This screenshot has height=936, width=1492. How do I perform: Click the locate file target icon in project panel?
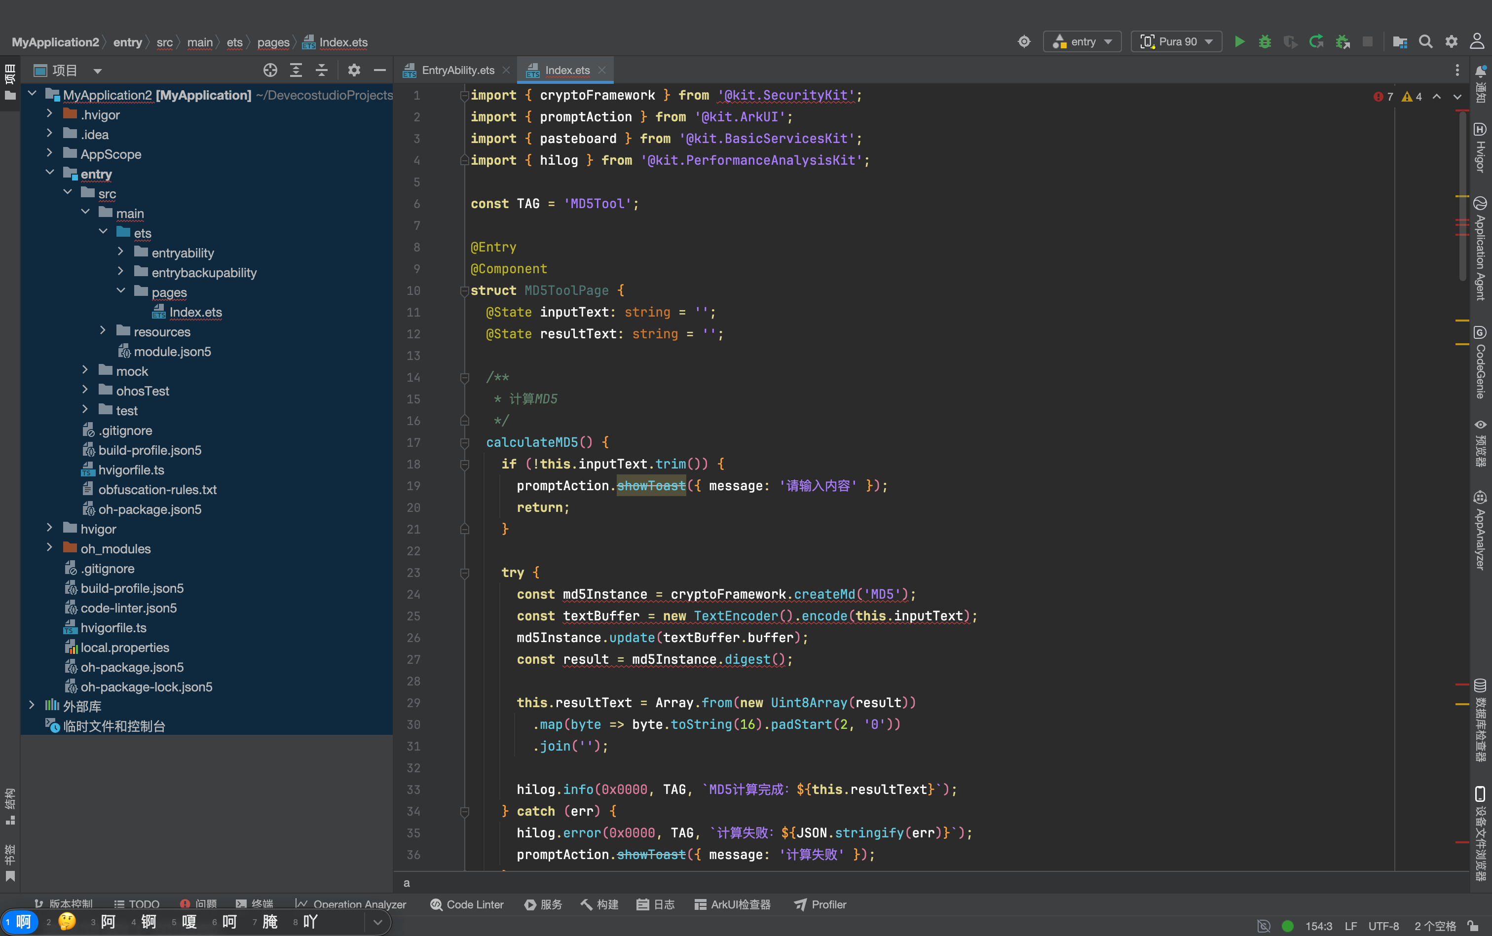click(270, 71)
